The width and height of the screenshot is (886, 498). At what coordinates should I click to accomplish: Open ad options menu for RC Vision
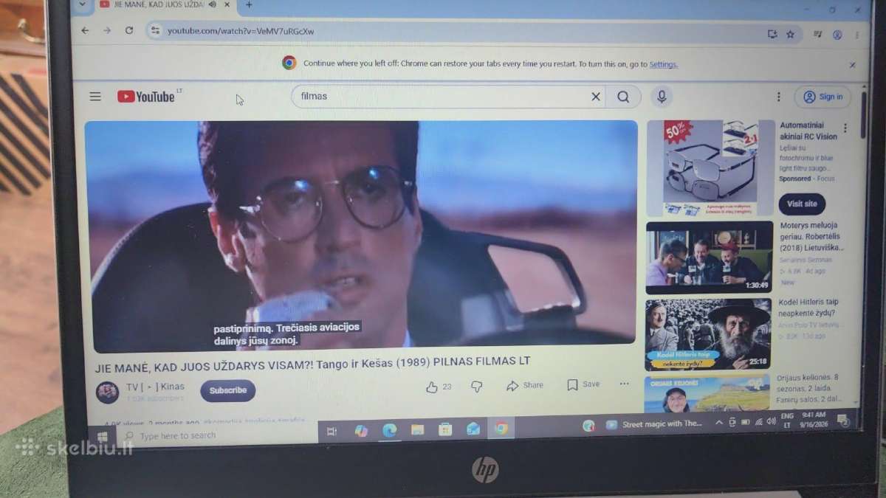[x=845, y=128]
